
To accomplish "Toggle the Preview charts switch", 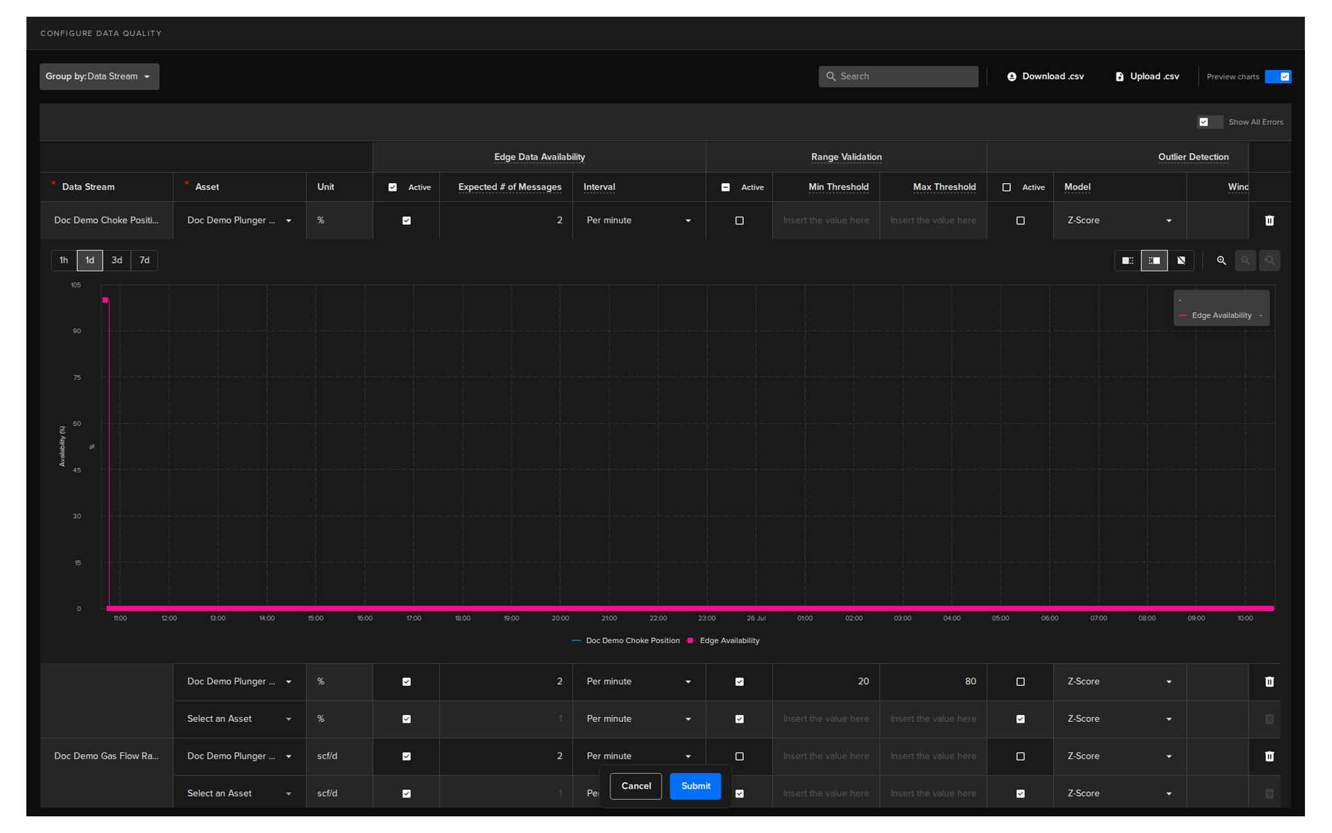I will click(1278, 76).
